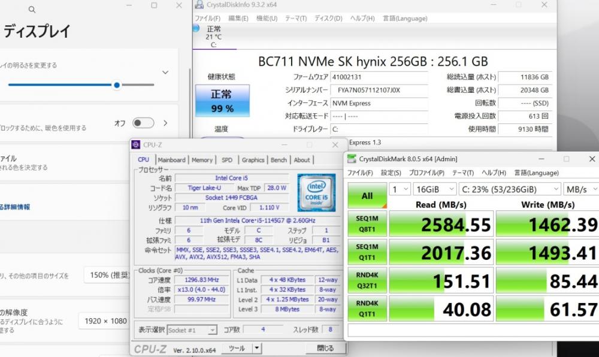Click the 閉じる button in CPU-Z
Image resolution: width=599 pixels, height=357 pixels.
coord(325,348)
